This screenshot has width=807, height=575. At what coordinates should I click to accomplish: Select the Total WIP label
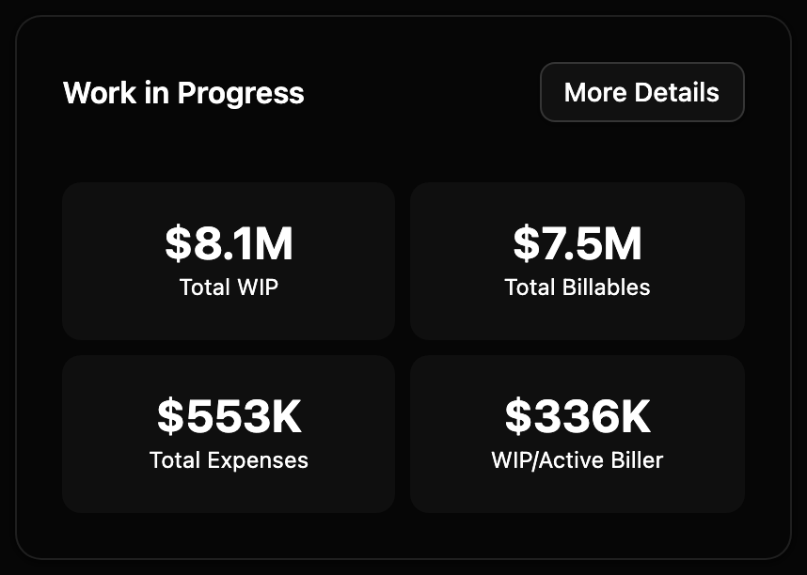point(228,287)
